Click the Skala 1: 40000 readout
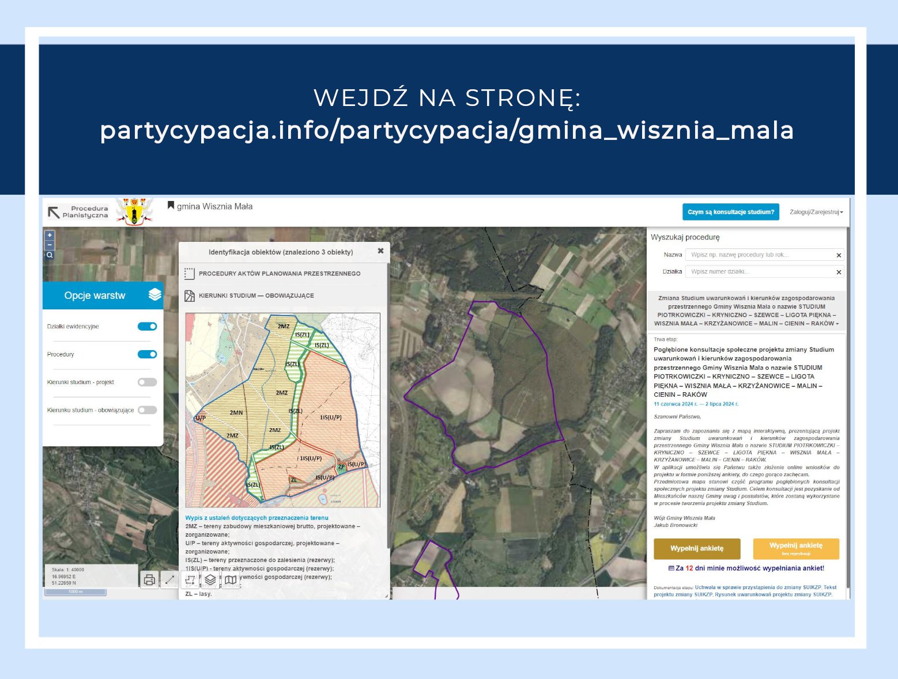The width and height of the screenshot is (898, 679). [68, 570]
